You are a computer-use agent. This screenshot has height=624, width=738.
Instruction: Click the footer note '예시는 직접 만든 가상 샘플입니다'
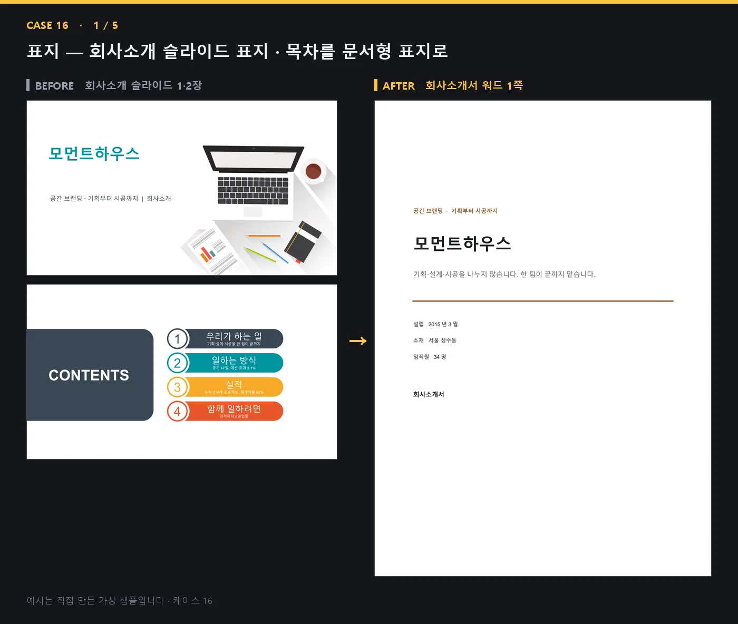click(95, 601)
